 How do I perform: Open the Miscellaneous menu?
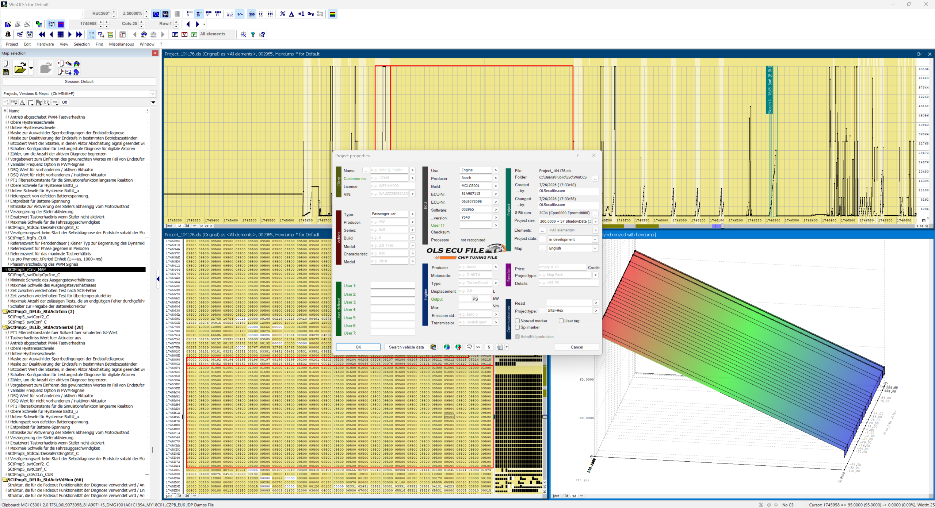[x=122, y=44]
